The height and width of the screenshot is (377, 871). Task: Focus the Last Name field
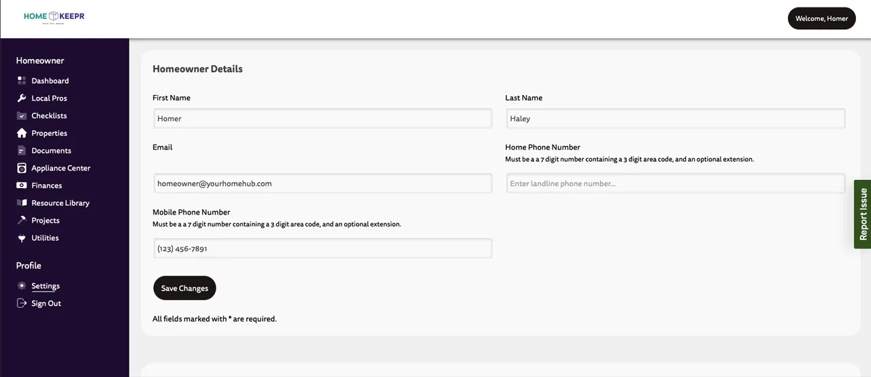675,118
